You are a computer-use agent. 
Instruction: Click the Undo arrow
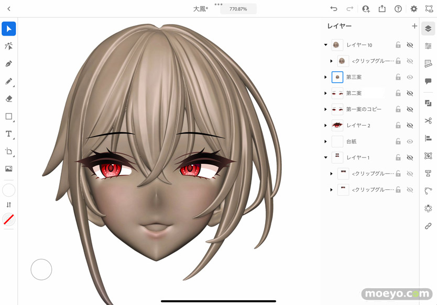(334, 9)
